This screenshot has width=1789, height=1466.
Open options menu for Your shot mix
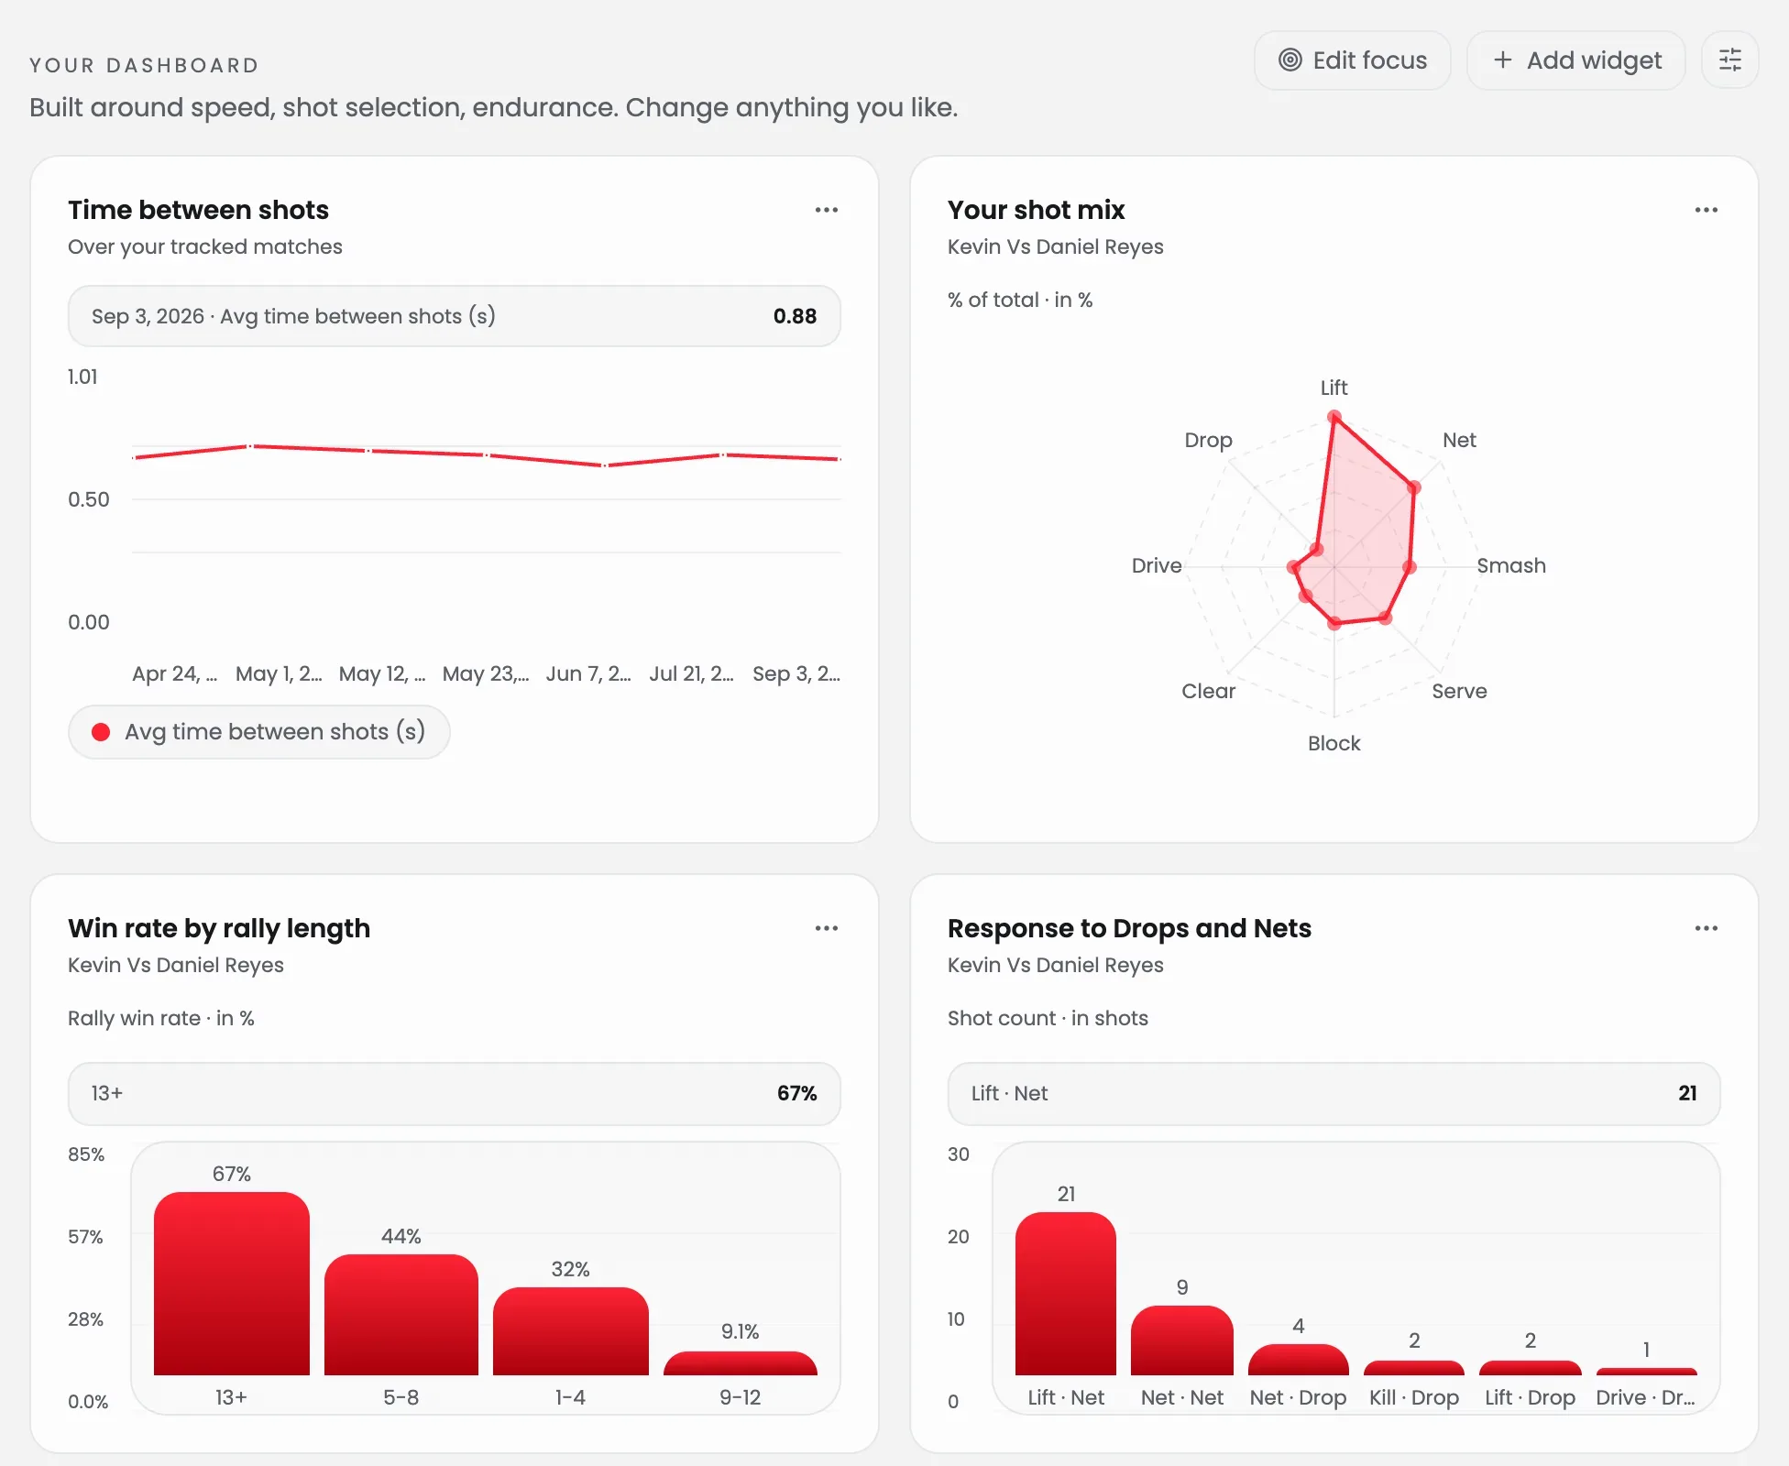pyautogui.click(x=1707, y=210)
